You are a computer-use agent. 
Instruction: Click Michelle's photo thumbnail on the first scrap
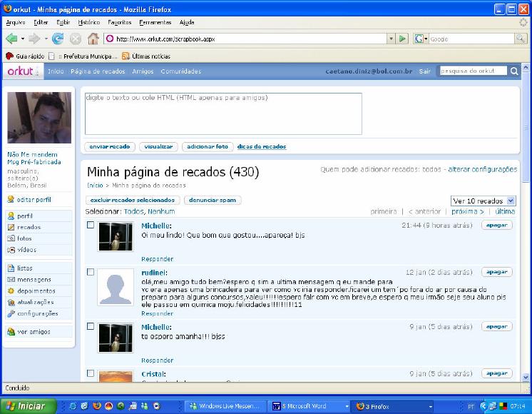tap(116, 236)
